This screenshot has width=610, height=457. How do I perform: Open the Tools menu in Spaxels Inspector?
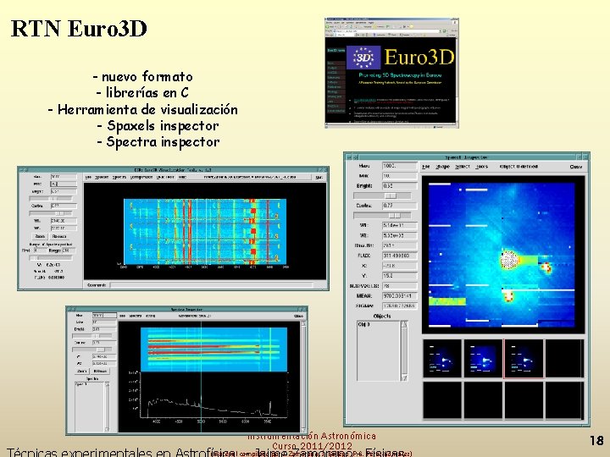coord(481,167)
